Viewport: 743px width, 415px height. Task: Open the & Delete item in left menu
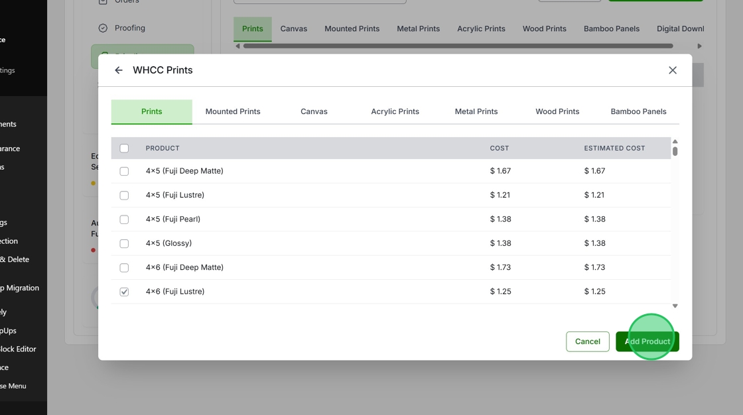15,260
